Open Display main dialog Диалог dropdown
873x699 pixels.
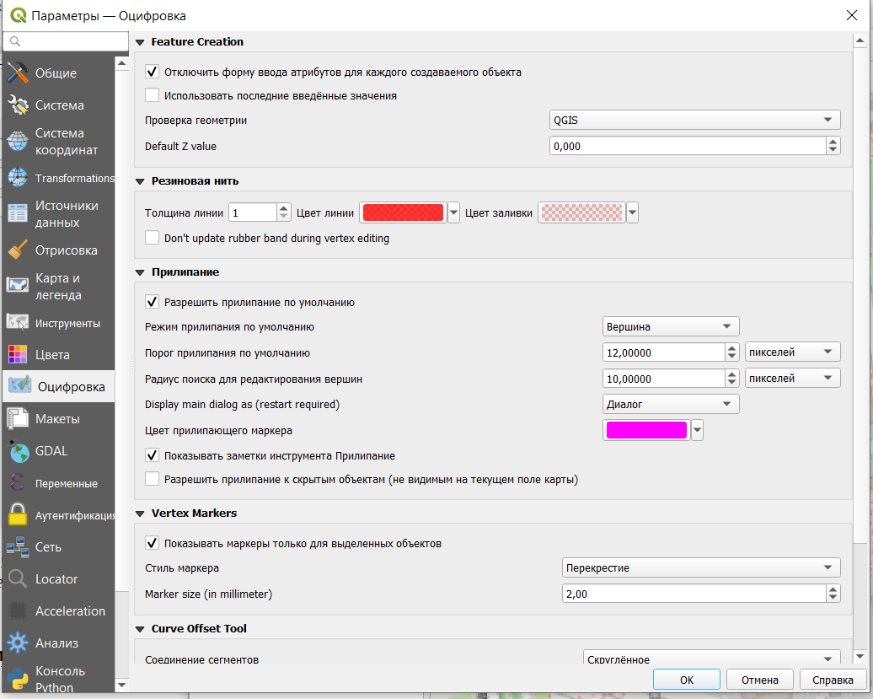671,405
